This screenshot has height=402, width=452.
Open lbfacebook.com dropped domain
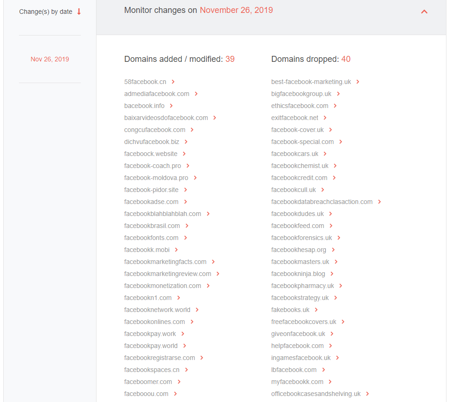pos(294,370)
